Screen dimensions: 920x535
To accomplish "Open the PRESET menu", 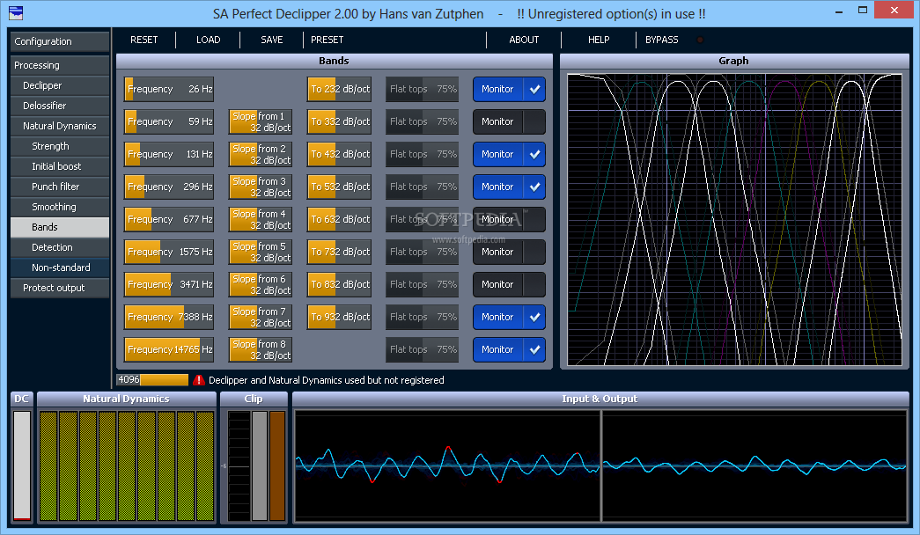I will click(x=327, y=40).
